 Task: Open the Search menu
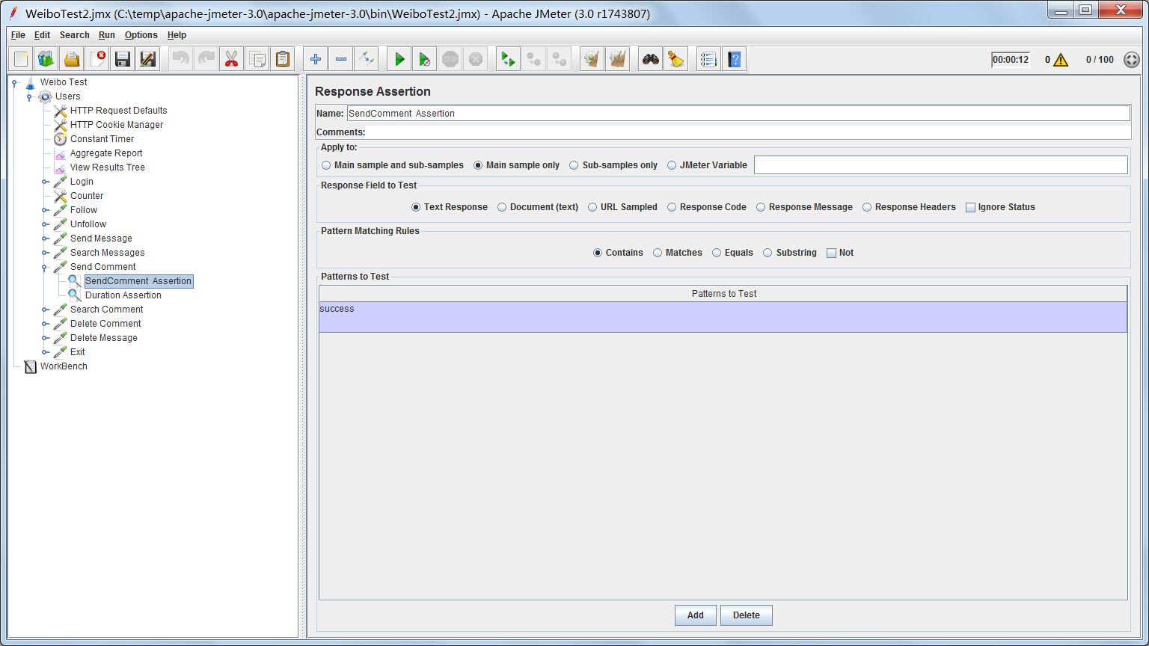(x=74, y=35)
